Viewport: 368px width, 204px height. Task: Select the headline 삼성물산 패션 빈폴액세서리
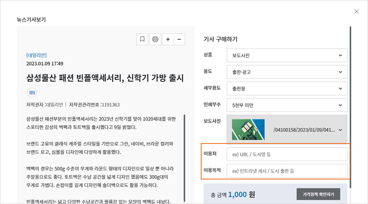pyautogui.click(x=105, y=78)
